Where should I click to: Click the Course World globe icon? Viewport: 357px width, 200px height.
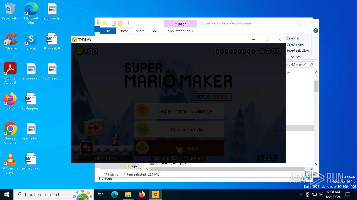click(142, 129)
